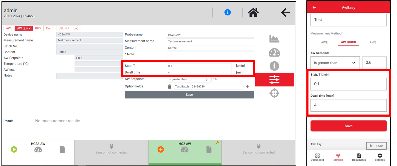Switch to the AWE tab
This screenshot has width=397, height=166.
(9, 28)
